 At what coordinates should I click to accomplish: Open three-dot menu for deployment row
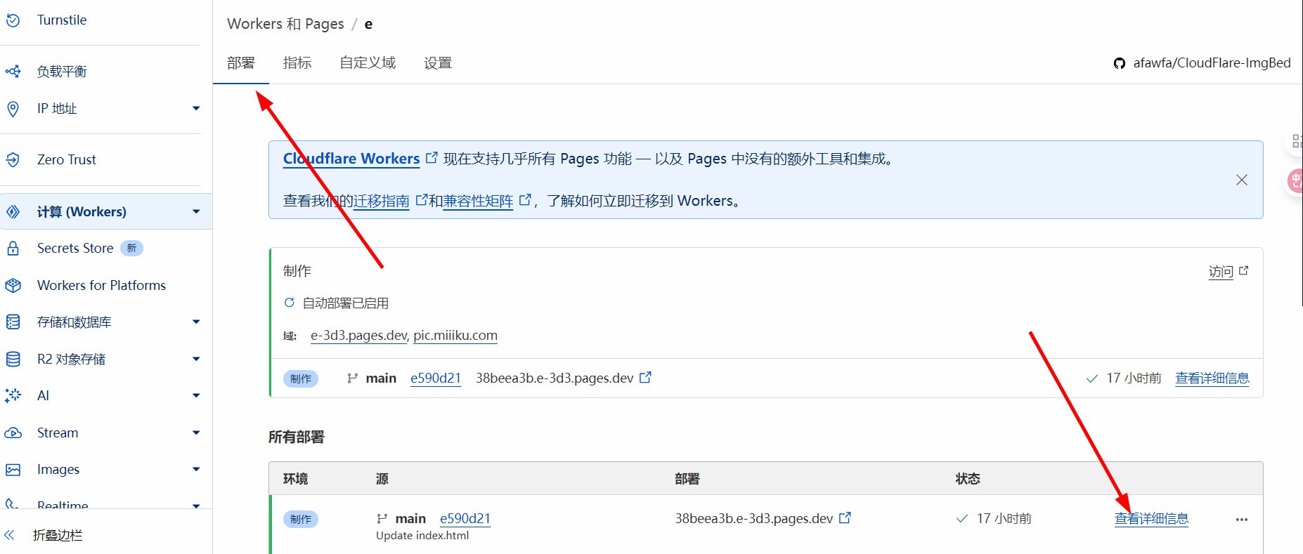point(1242,520)
